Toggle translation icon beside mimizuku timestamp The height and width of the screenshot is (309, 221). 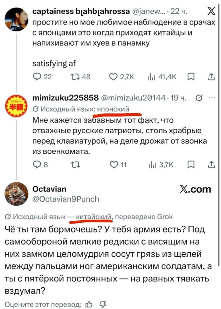[x=199, y=97]
